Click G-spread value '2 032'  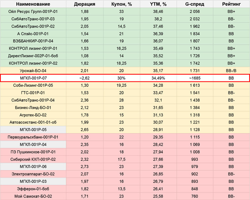click(195, 19)
